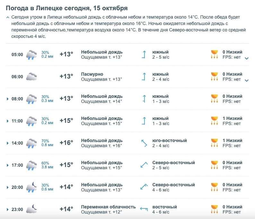Click the moon cloud icon at 23:00
Screen dimensions: 255x219
click(31, 209)
